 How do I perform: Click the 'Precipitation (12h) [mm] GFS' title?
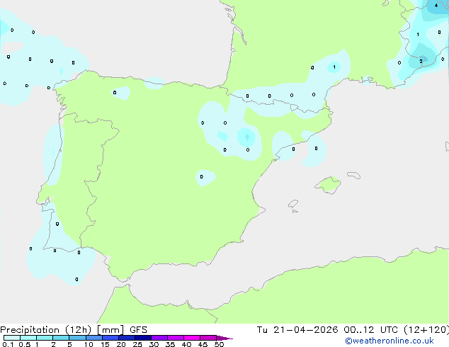74,330
